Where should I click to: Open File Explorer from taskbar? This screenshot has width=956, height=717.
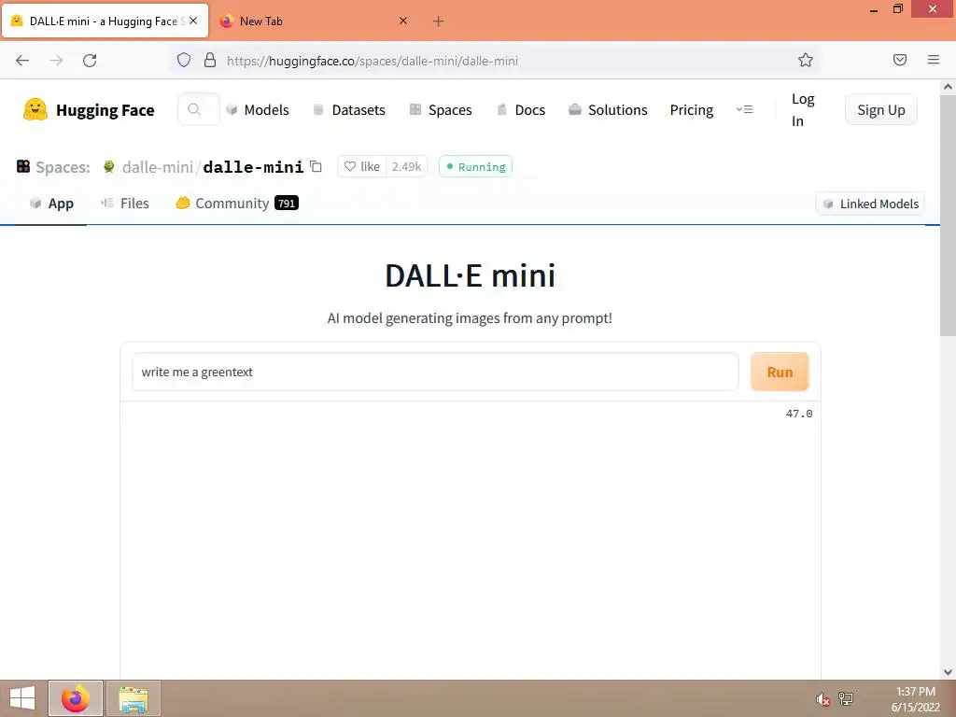(x=134, y=698)
